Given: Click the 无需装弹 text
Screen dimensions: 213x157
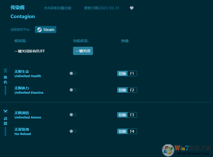Looking at the screenshot, I should coord(22,129).
